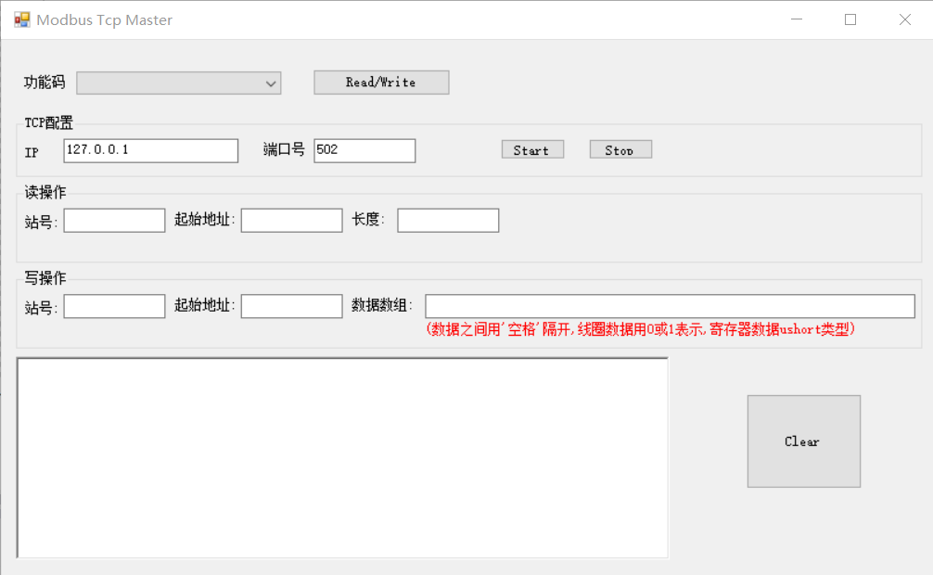
Task: Stop the TCP connection
Action: (x=620, y=150)
